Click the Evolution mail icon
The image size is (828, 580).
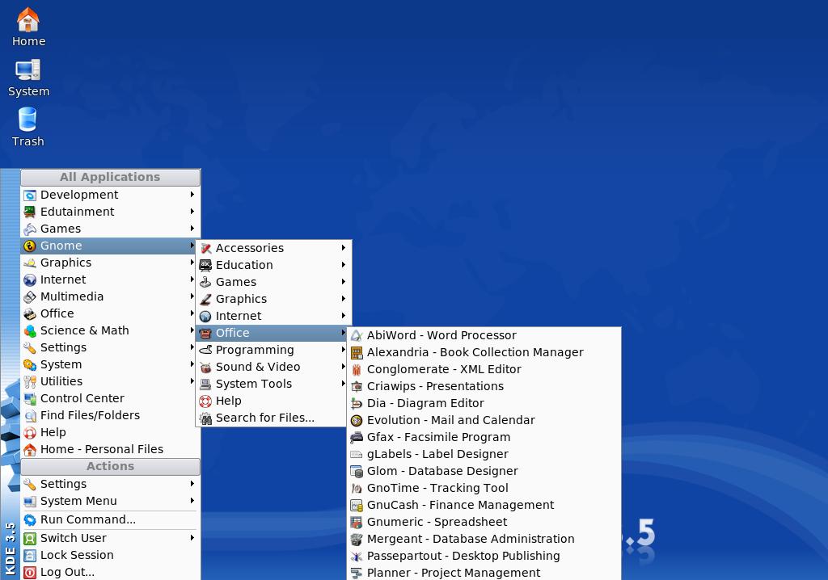[357, 421]
